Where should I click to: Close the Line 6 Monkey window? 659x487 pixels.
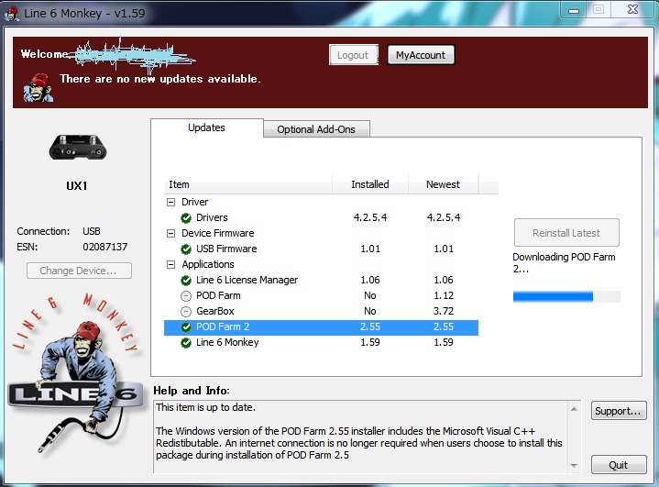[x=632, y=10]
